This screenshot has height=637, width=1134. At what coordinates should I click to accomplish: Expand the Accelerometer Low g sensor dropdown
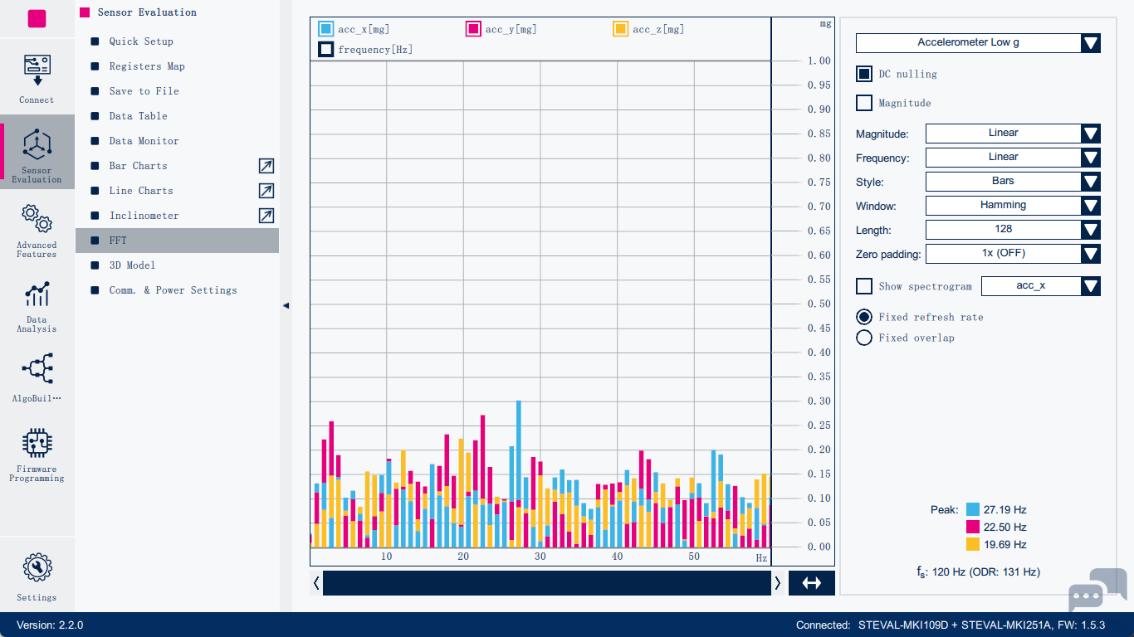click(x=978, y=43)
